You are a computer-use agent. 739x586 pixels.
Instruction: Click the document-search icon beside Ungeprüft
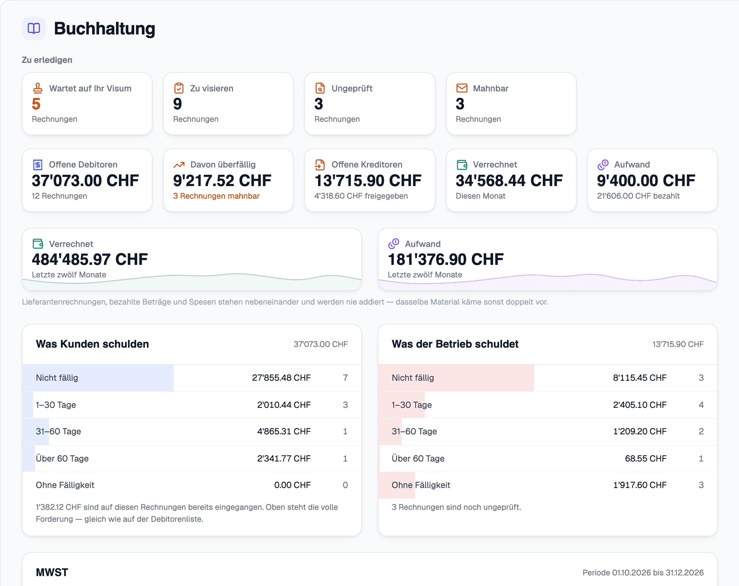point(320,88)
